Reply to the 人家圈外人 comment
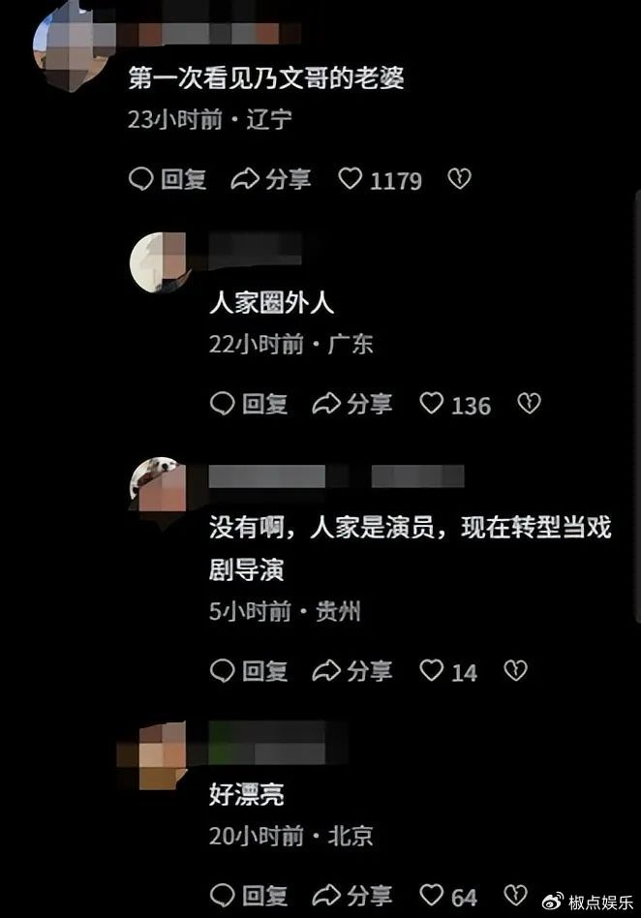Image resolution: width=641 pixels, height=918 pixels. click(x=249, y=404)
